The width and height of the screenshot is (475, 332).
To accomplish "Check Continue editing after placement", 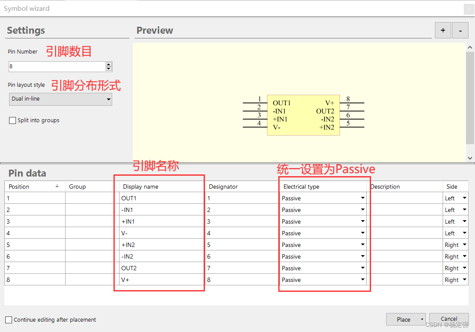I will click(x=9, y=320).
